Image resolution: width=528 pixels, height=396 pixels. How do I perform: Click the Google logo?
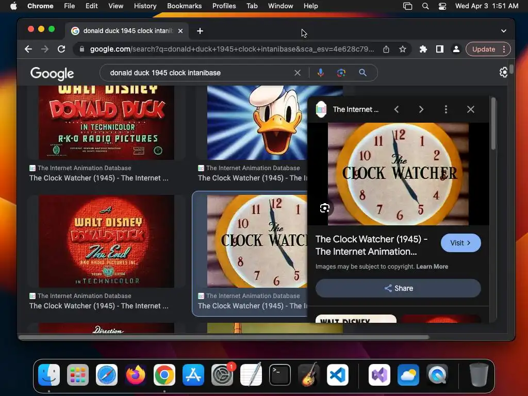coord(52,73)
